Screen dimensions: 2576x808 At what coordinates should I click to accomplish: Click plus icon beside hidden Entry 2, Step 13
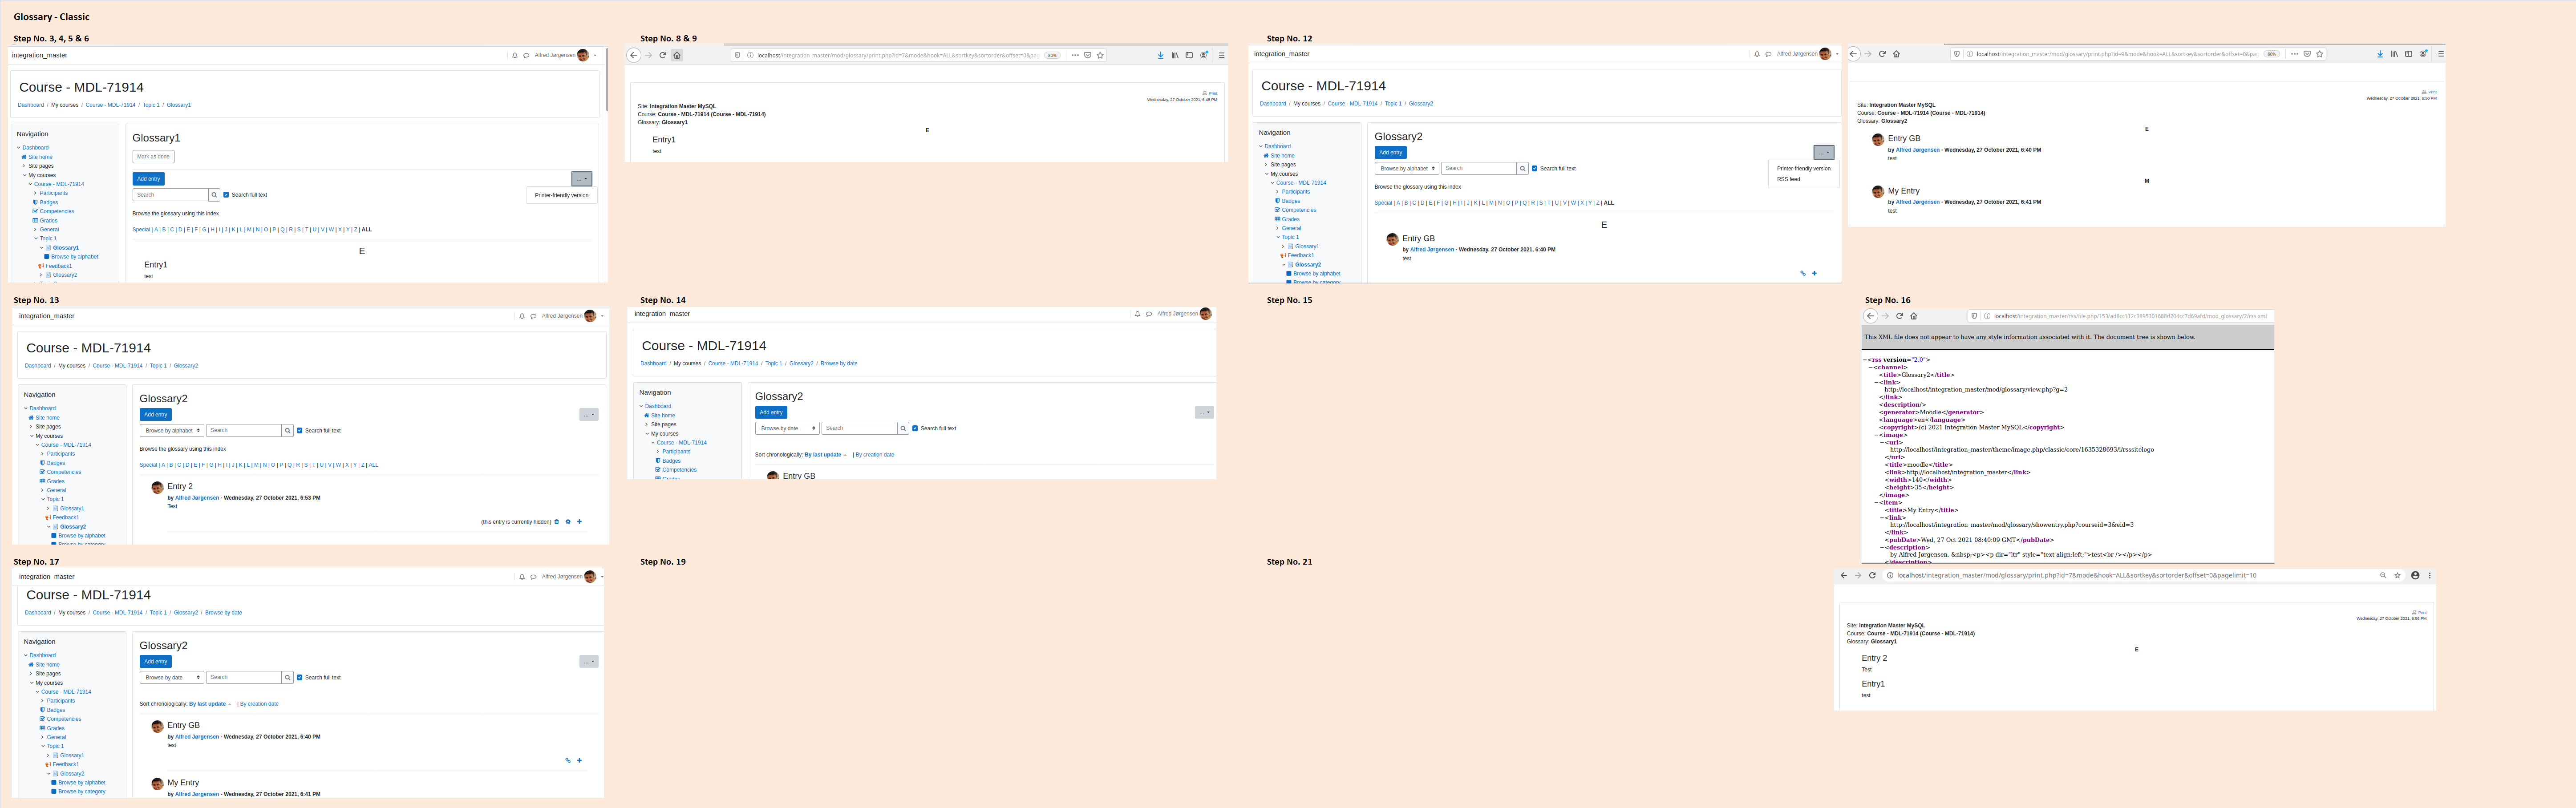[x=579, y=522]
